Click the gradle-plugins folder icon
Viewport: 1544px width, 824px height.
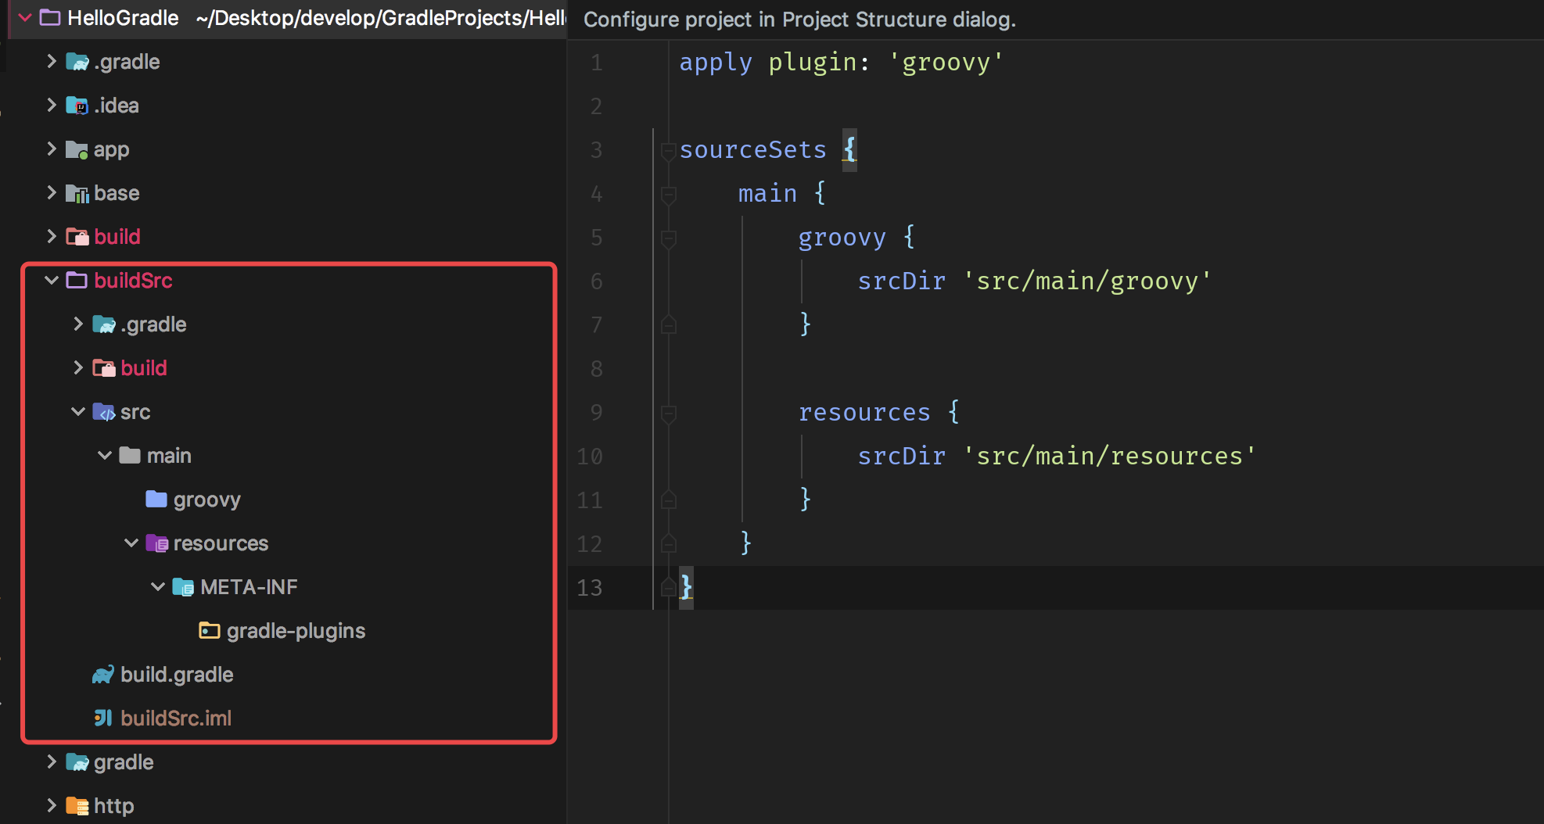click(x=210, y=631)
